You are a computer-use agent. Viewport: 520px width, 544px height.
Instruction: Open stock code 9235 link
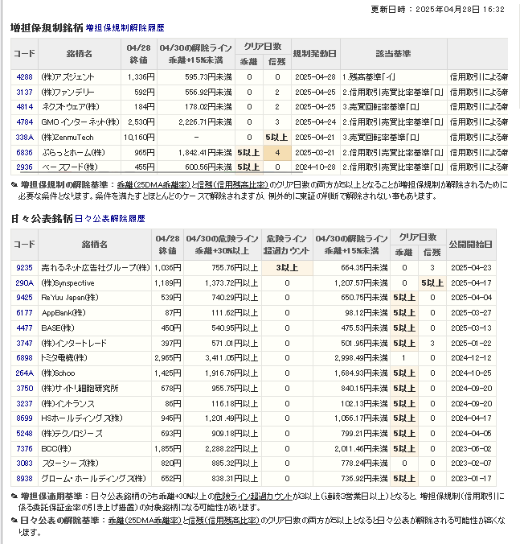pyautogui.click(x=24, y=268)
